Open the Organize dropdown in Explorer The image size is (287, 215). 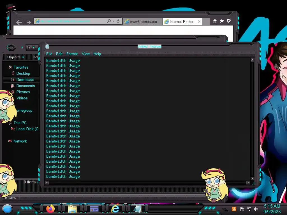[16, 57]
